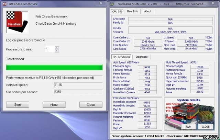Click the Digit Pi value 10878
This screenshot has width=220, height=140.
click(x=147, y=109)
